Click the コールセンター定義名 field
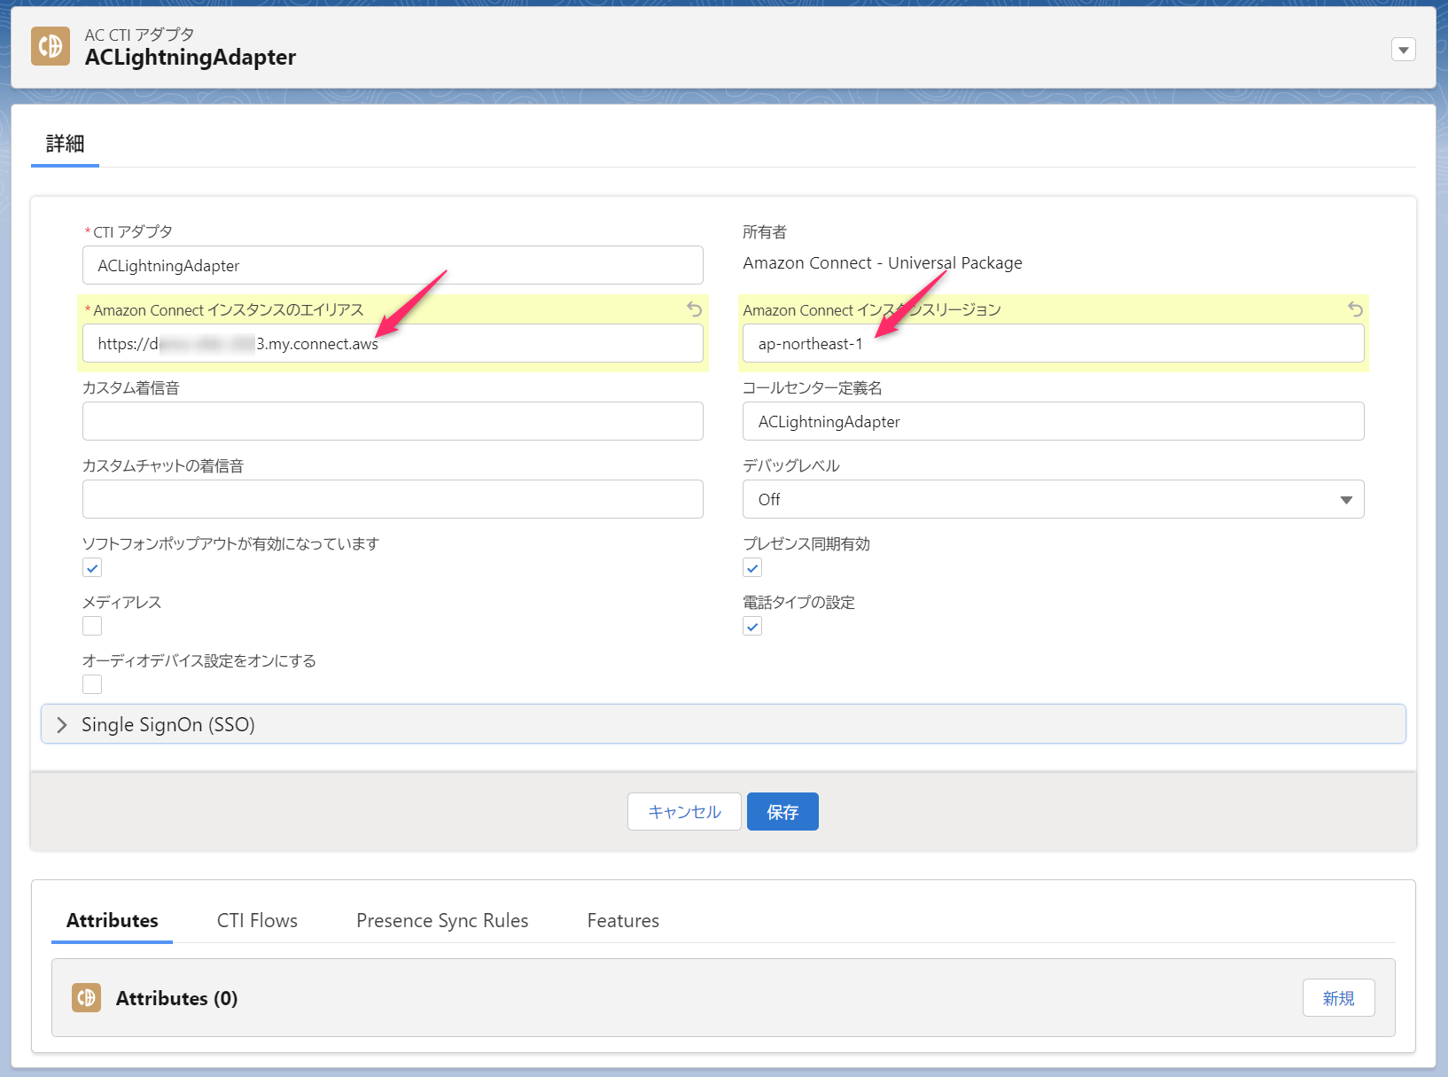The image size is (1448, 1077). (1053, 421)
